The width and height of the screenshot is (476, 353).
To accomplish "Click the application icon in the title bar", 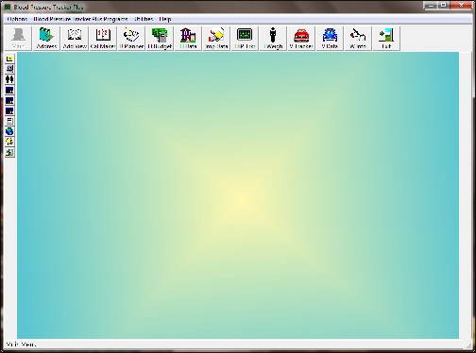I will (x=8, y=7).
